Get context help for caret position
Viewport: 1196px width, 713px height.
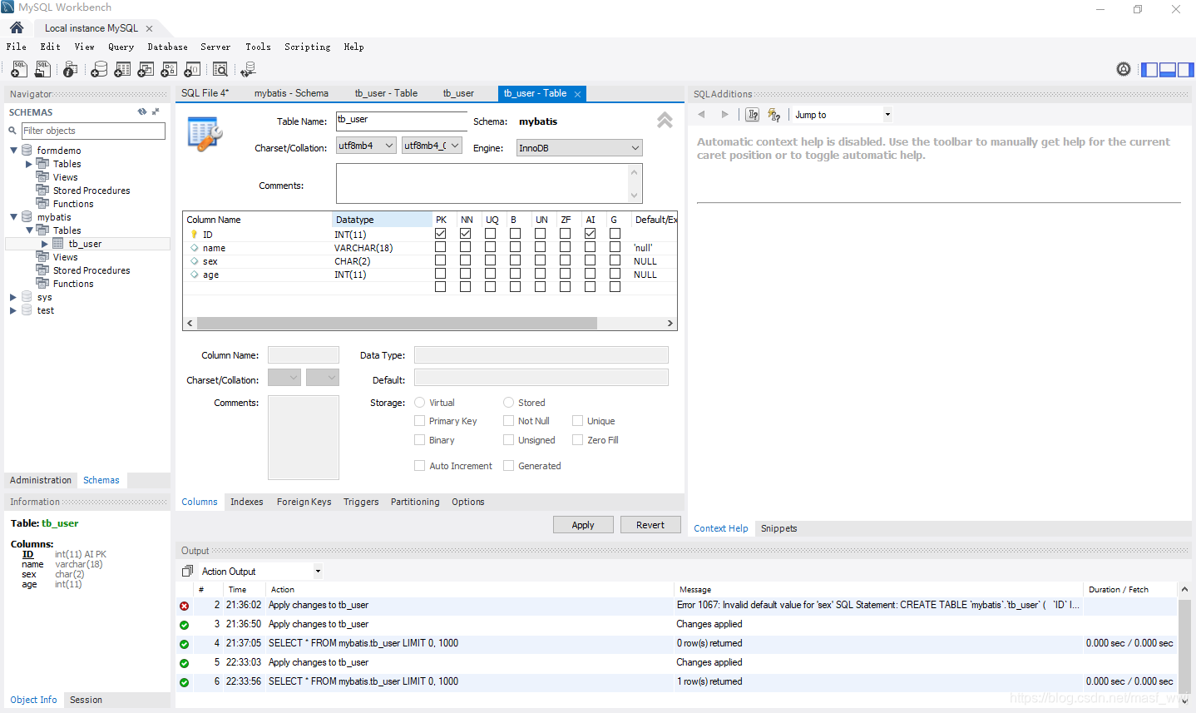point(753,115)
